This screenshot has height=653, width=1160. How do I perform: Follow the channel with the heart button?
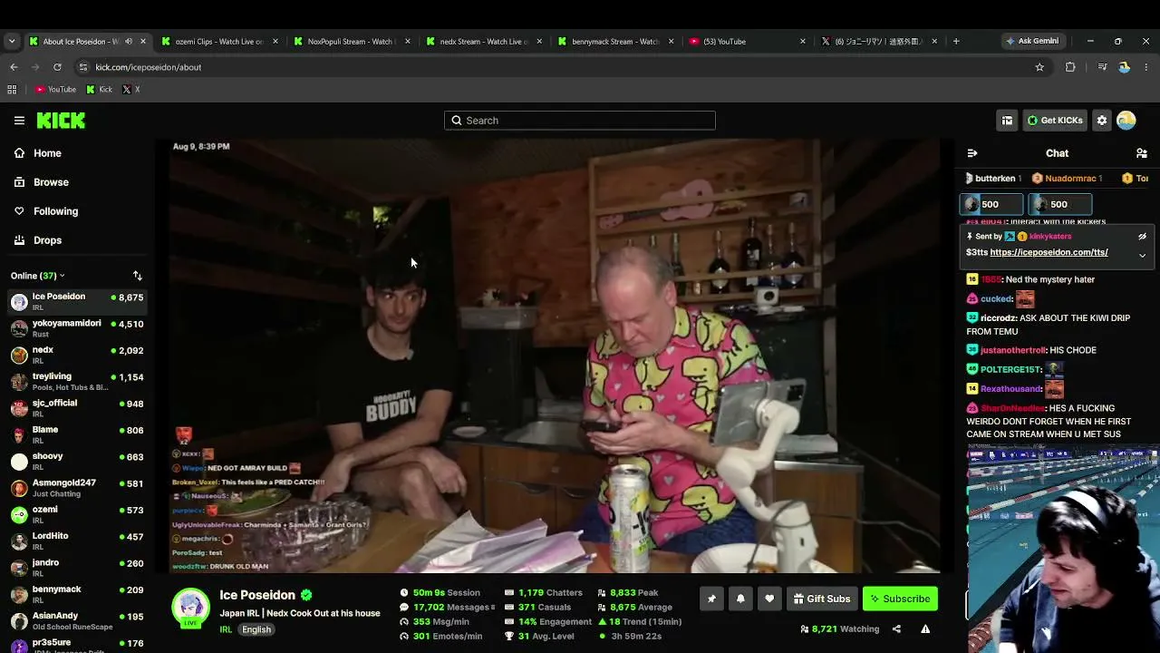(x=769, y=599)
